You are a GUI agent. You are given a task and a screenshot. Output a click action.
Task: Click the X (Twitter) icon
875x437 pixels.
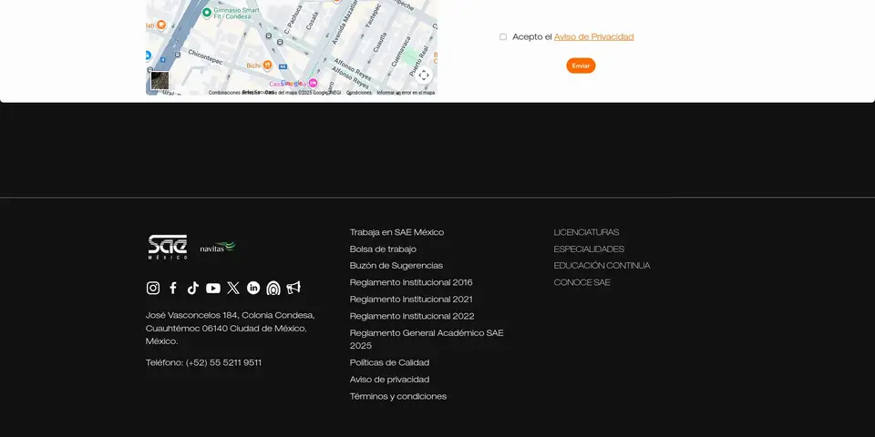point(233,288)
